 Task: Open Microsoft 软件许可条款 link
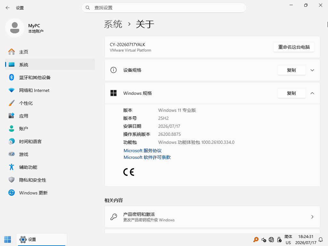147,157
